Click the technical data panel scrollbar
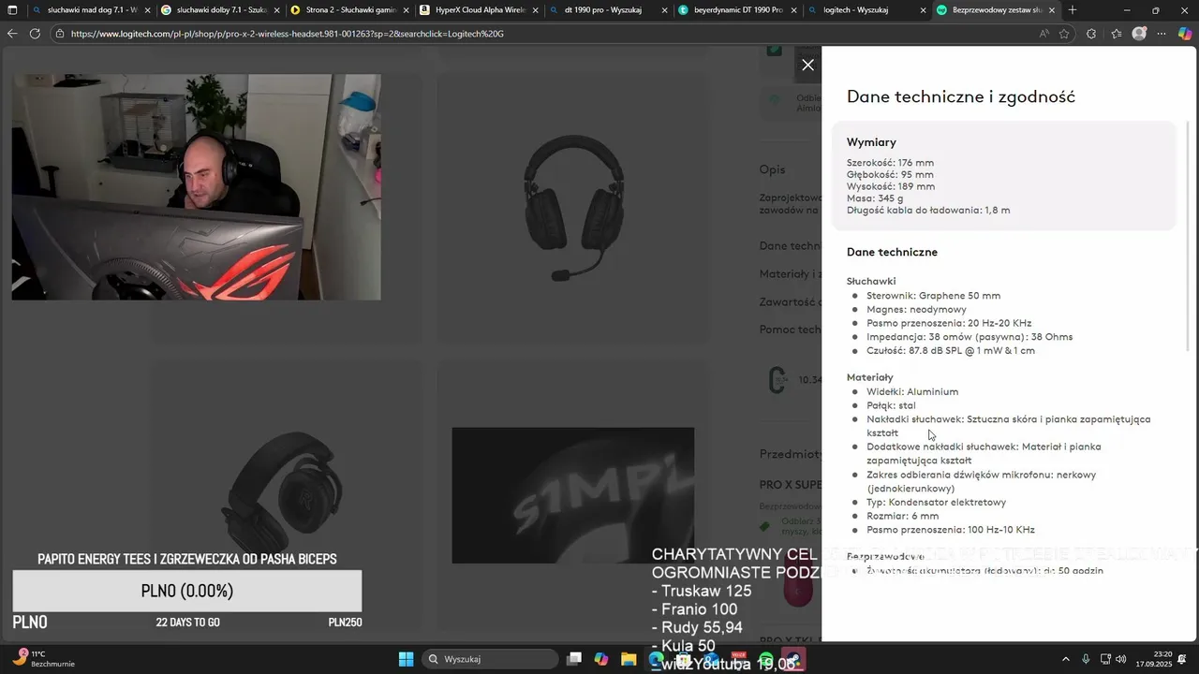Viewport: 1199px width, 674px height. pyautogui.click(x=1190, y=234)
